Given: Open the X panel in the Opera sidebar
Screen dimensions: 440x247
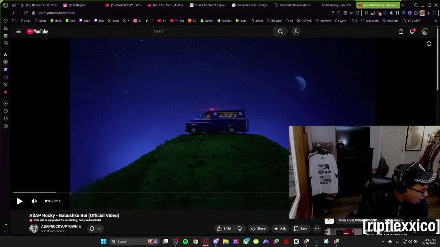Looking at the screenshot, I should [5, 85].
